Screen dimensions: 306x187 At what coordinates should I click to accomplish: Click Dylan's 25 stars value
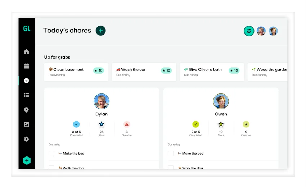(102, 132)
